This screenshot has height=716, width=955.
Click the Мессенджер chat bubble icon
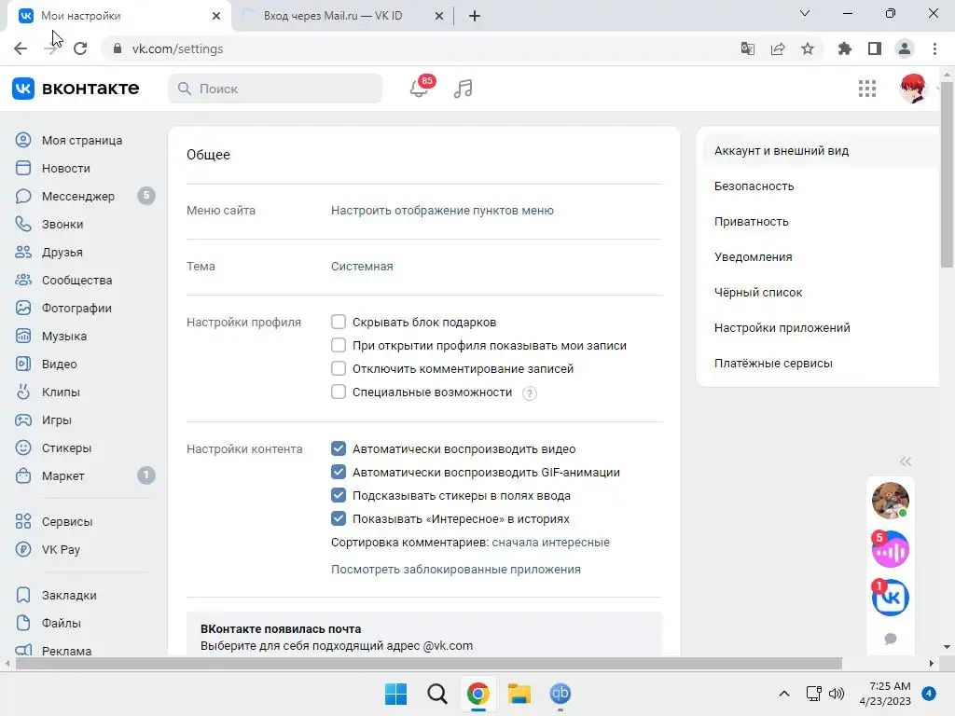click(x=23, y=196)
